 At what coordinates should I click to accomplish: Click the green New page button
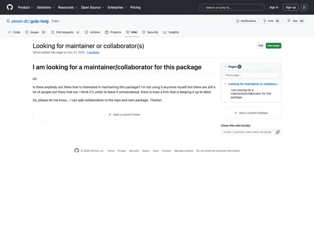[273, 46]
